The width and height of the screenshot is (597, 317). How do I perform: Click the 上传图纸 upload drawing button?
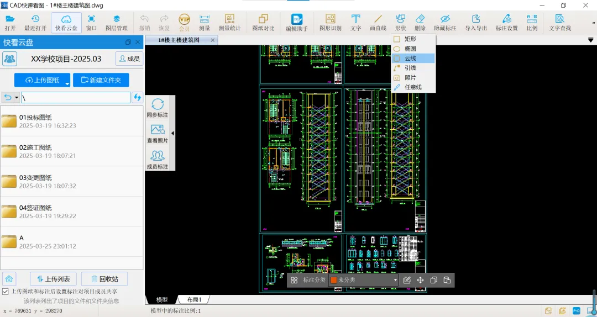(x=42, y=80)
